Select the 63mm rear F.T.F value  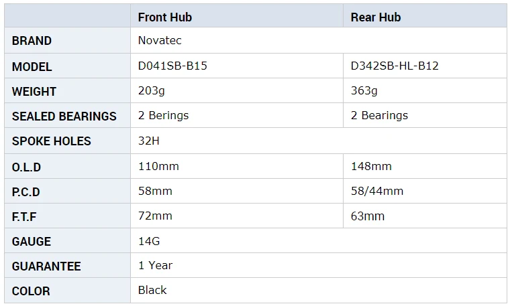point(368,216)
